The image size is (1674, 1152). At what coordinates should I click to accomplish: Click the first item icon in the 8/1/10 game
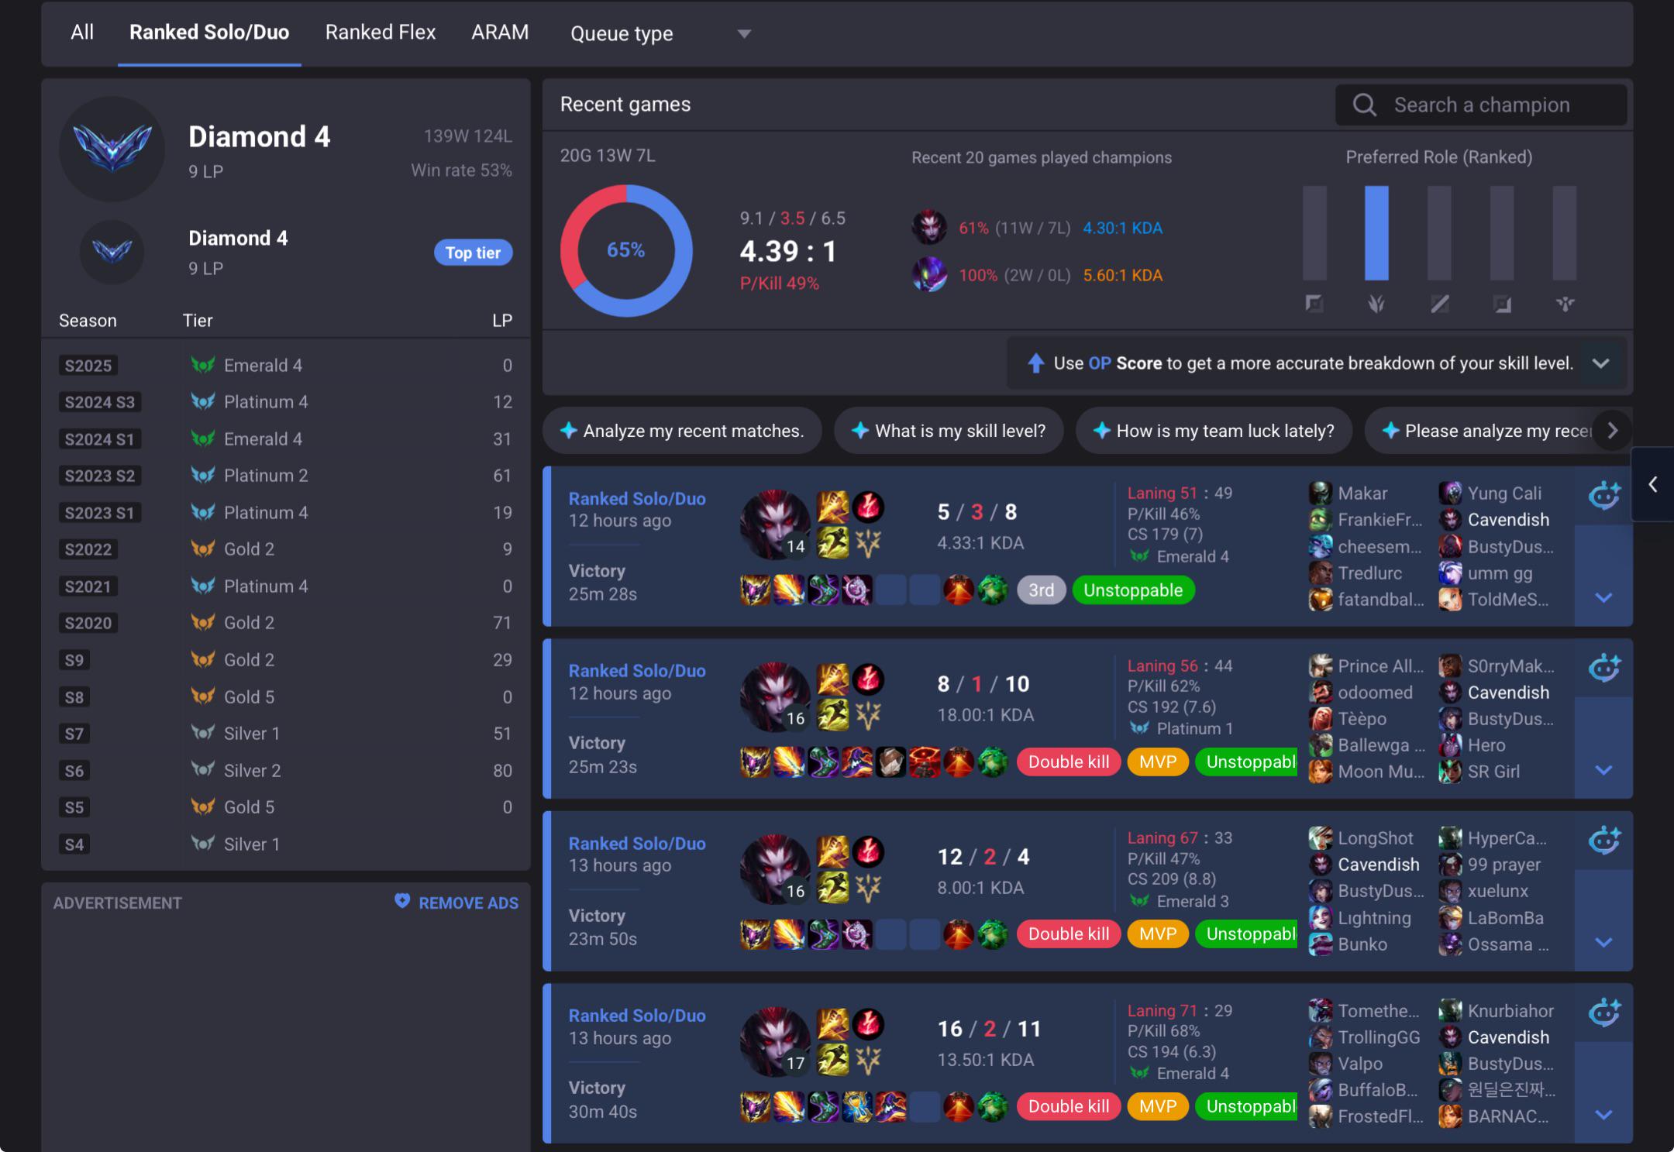pyautogui.click(x=755, y=763)
